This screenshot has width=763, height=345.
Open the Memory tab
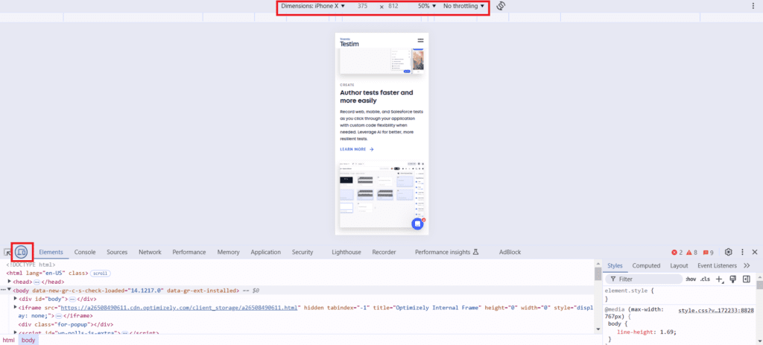(x=229, y=252)
